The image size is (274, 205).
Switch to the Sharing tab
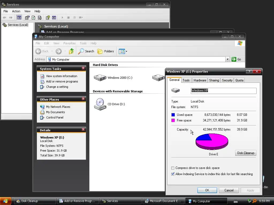tap(214, 80)
